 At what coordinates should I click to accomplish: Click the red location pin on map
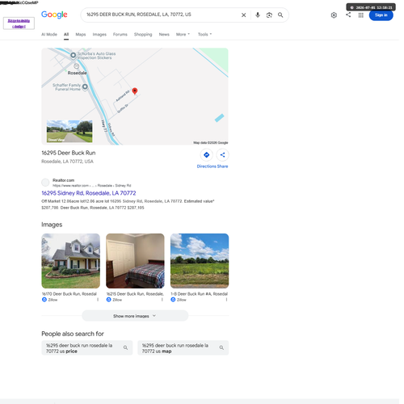tap(135, 91)
